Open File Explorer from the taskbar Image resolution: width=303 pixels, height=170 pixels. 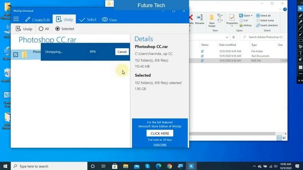pyautogui.click(x=125, y=166)
